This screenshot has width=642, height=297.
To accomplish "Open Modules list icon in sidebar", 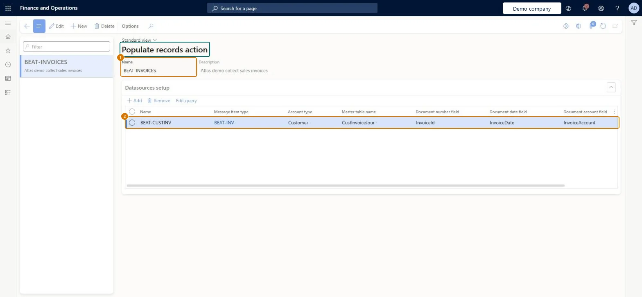I will (8, 92).
